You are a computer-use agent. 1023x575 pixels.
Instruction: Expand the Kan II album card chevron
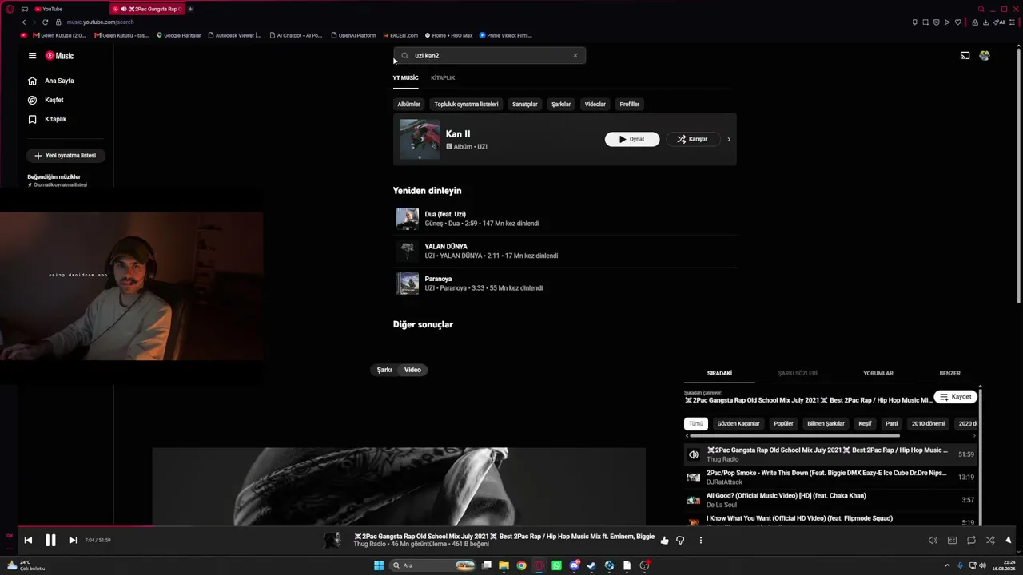728,140
